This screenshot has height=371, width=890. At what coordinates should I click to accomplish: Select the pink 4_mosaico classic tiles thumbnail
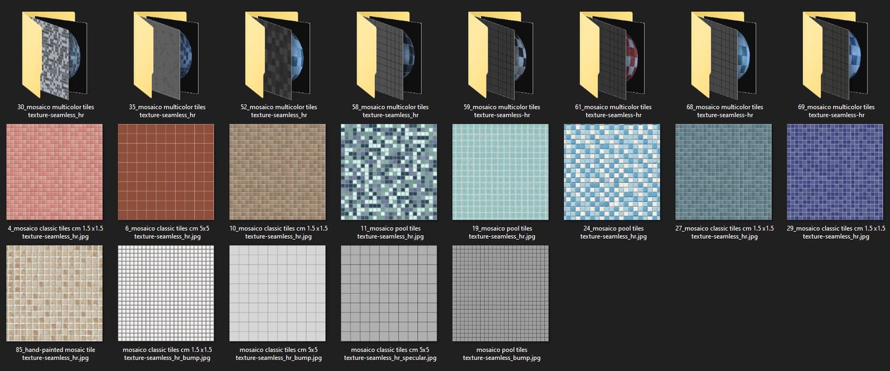(x=55, y=172)
